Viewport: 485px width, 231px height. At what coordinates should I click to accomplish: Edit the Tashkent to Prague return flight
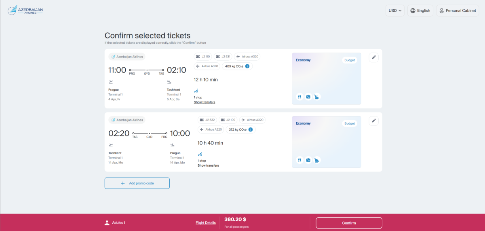click(374, 121)
